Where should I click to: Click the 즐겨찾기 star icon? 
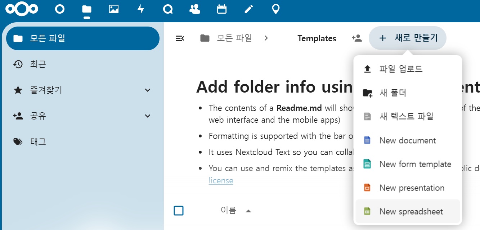pyautogui.click(x=18, y=90)
